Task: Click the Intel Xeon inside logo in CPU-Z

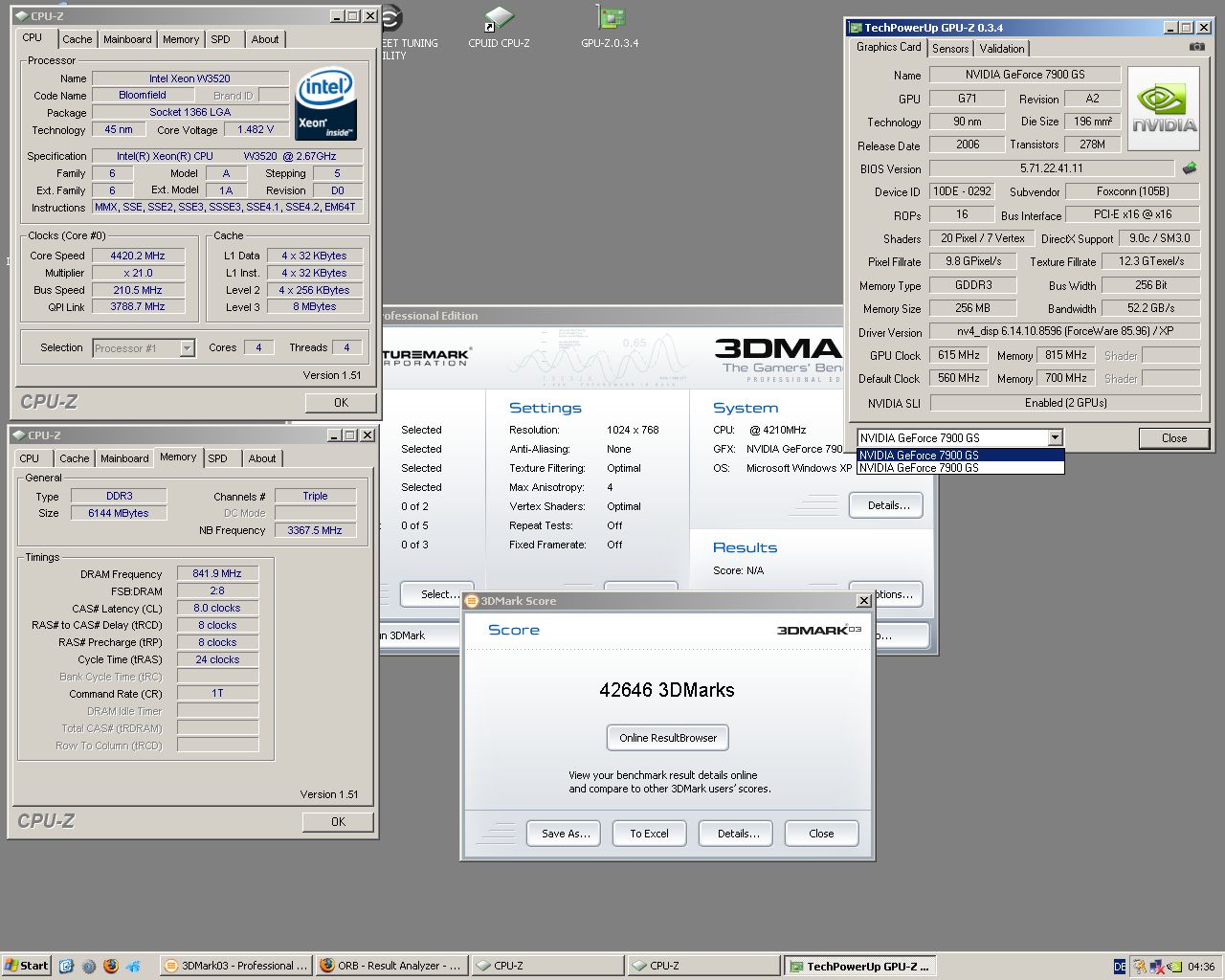Action: point(326,103)
